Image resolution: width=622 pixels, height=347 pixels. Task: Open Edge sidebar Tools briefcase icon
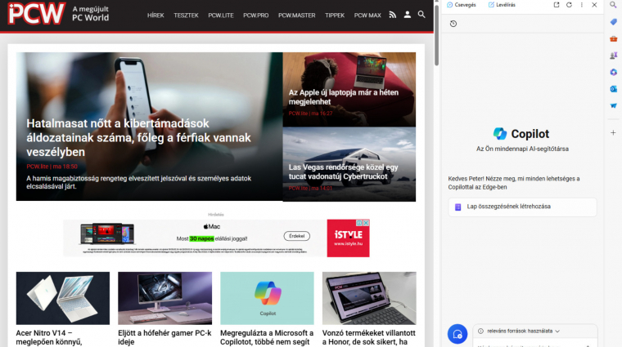(x=613, y=38)
